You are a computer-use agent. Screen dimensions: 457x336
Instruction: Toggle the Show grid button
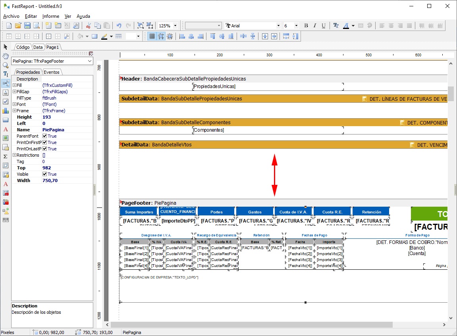click(x=152, y=36)
